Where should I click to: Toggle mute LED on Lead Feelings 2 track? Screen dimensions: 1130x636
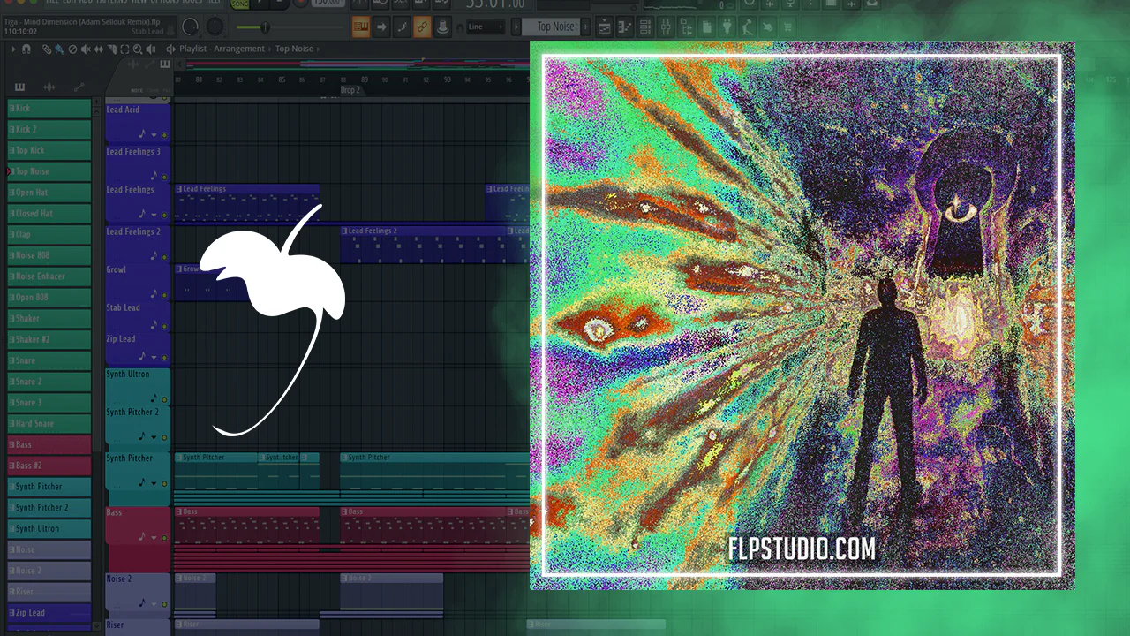click(x=164, y=257)
